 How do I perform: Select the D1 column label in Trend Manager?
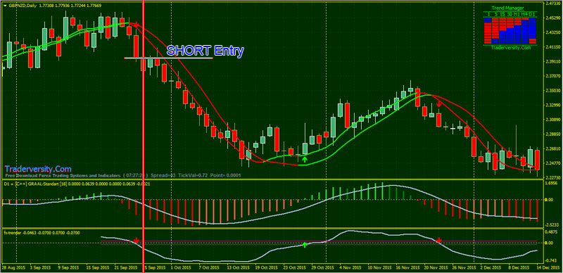point(532,14)
